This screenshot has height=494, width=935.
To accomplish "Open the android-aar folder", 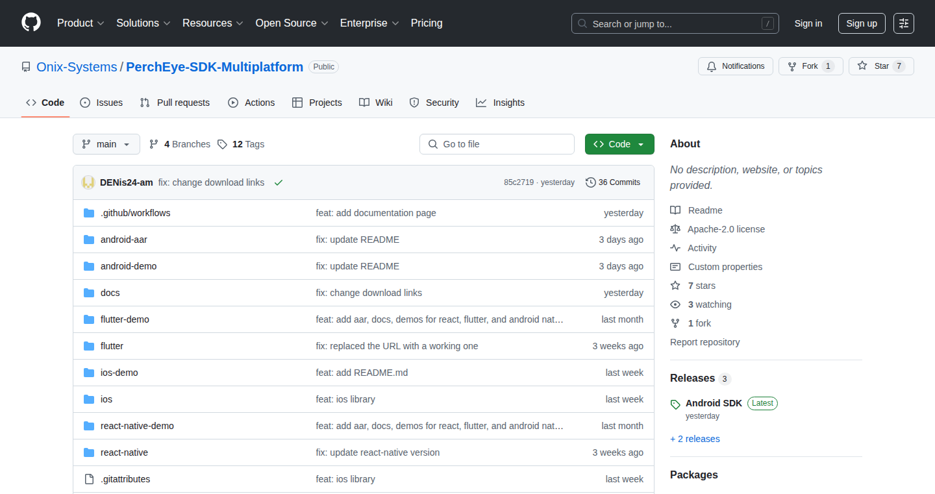I will (x=124, y=240).
